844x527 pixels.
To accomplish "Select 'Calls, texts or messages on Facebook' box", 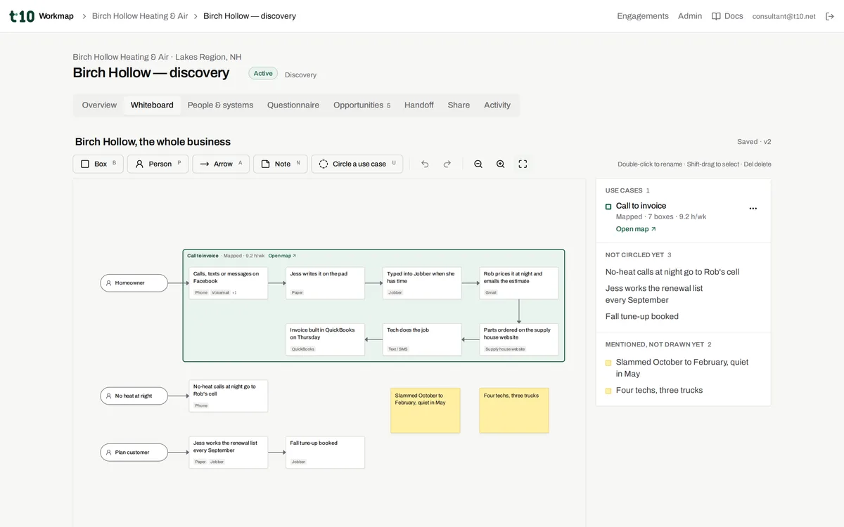I will click(229, 283).
